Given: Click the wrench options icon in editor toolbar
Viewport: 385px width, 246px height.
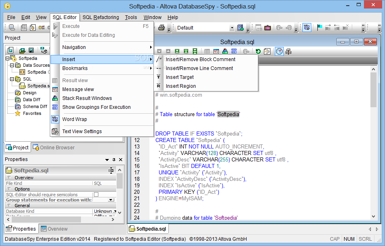Looking at the screenshot, I should (288, 51).
